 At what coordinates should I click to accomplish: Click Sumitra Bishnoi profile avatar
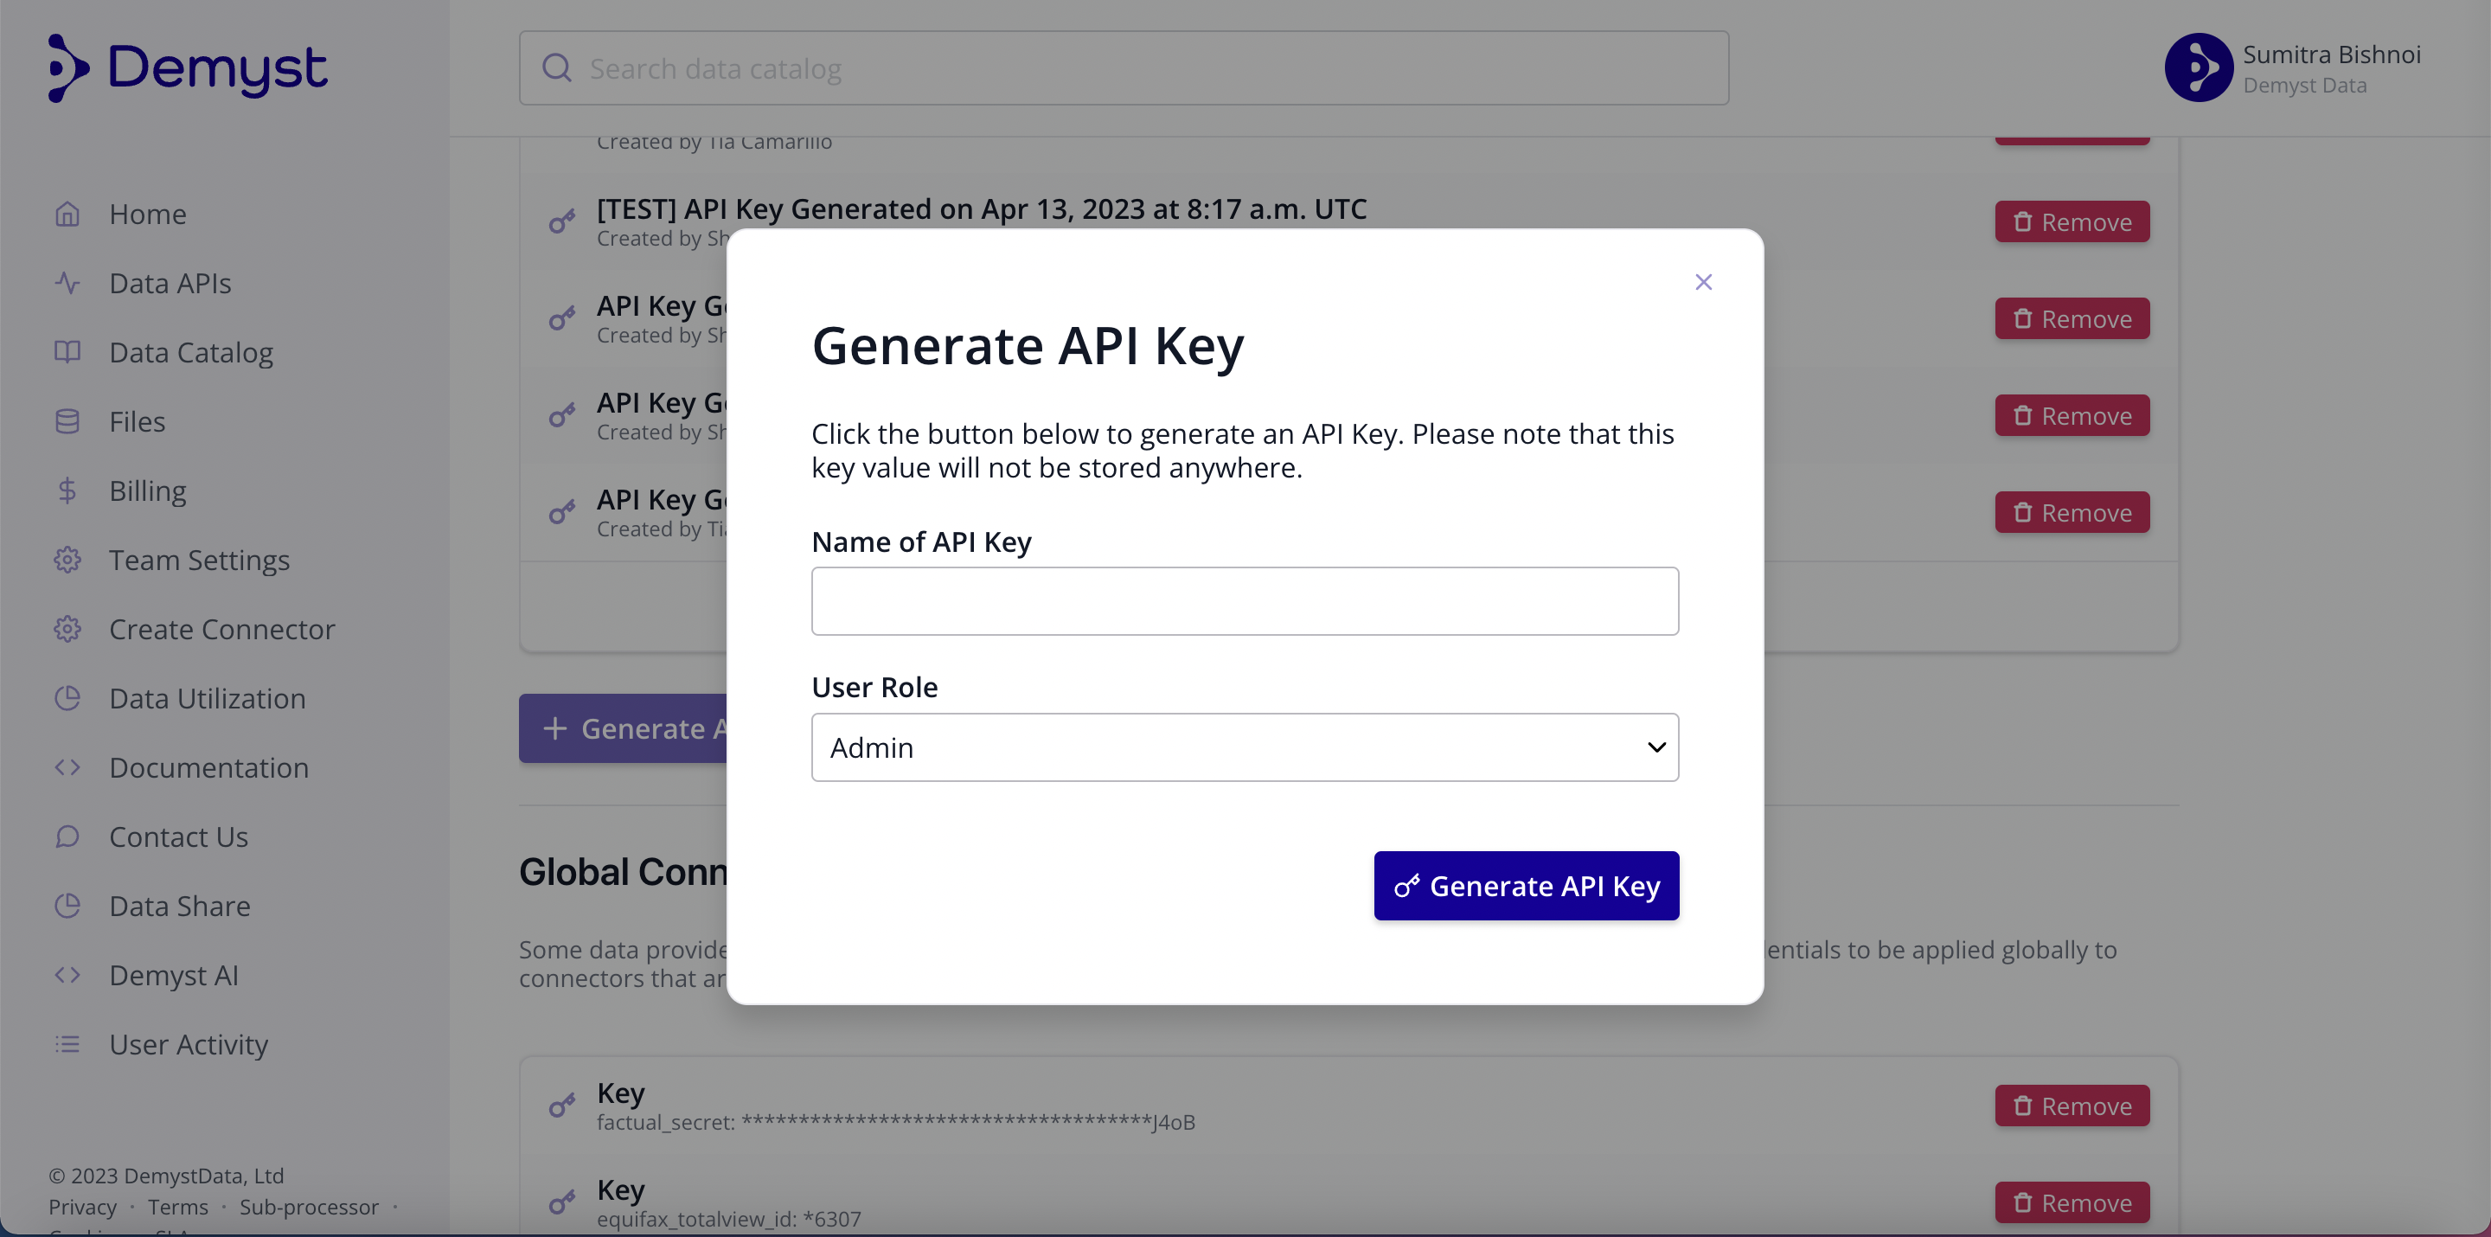coord(2198,67)
